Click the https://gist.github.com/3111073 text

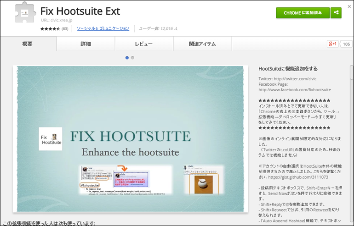pyautogui.click(x=298, y=177)
